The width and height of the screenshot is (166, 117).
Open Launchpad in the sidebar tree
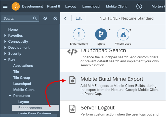point(22,84)
